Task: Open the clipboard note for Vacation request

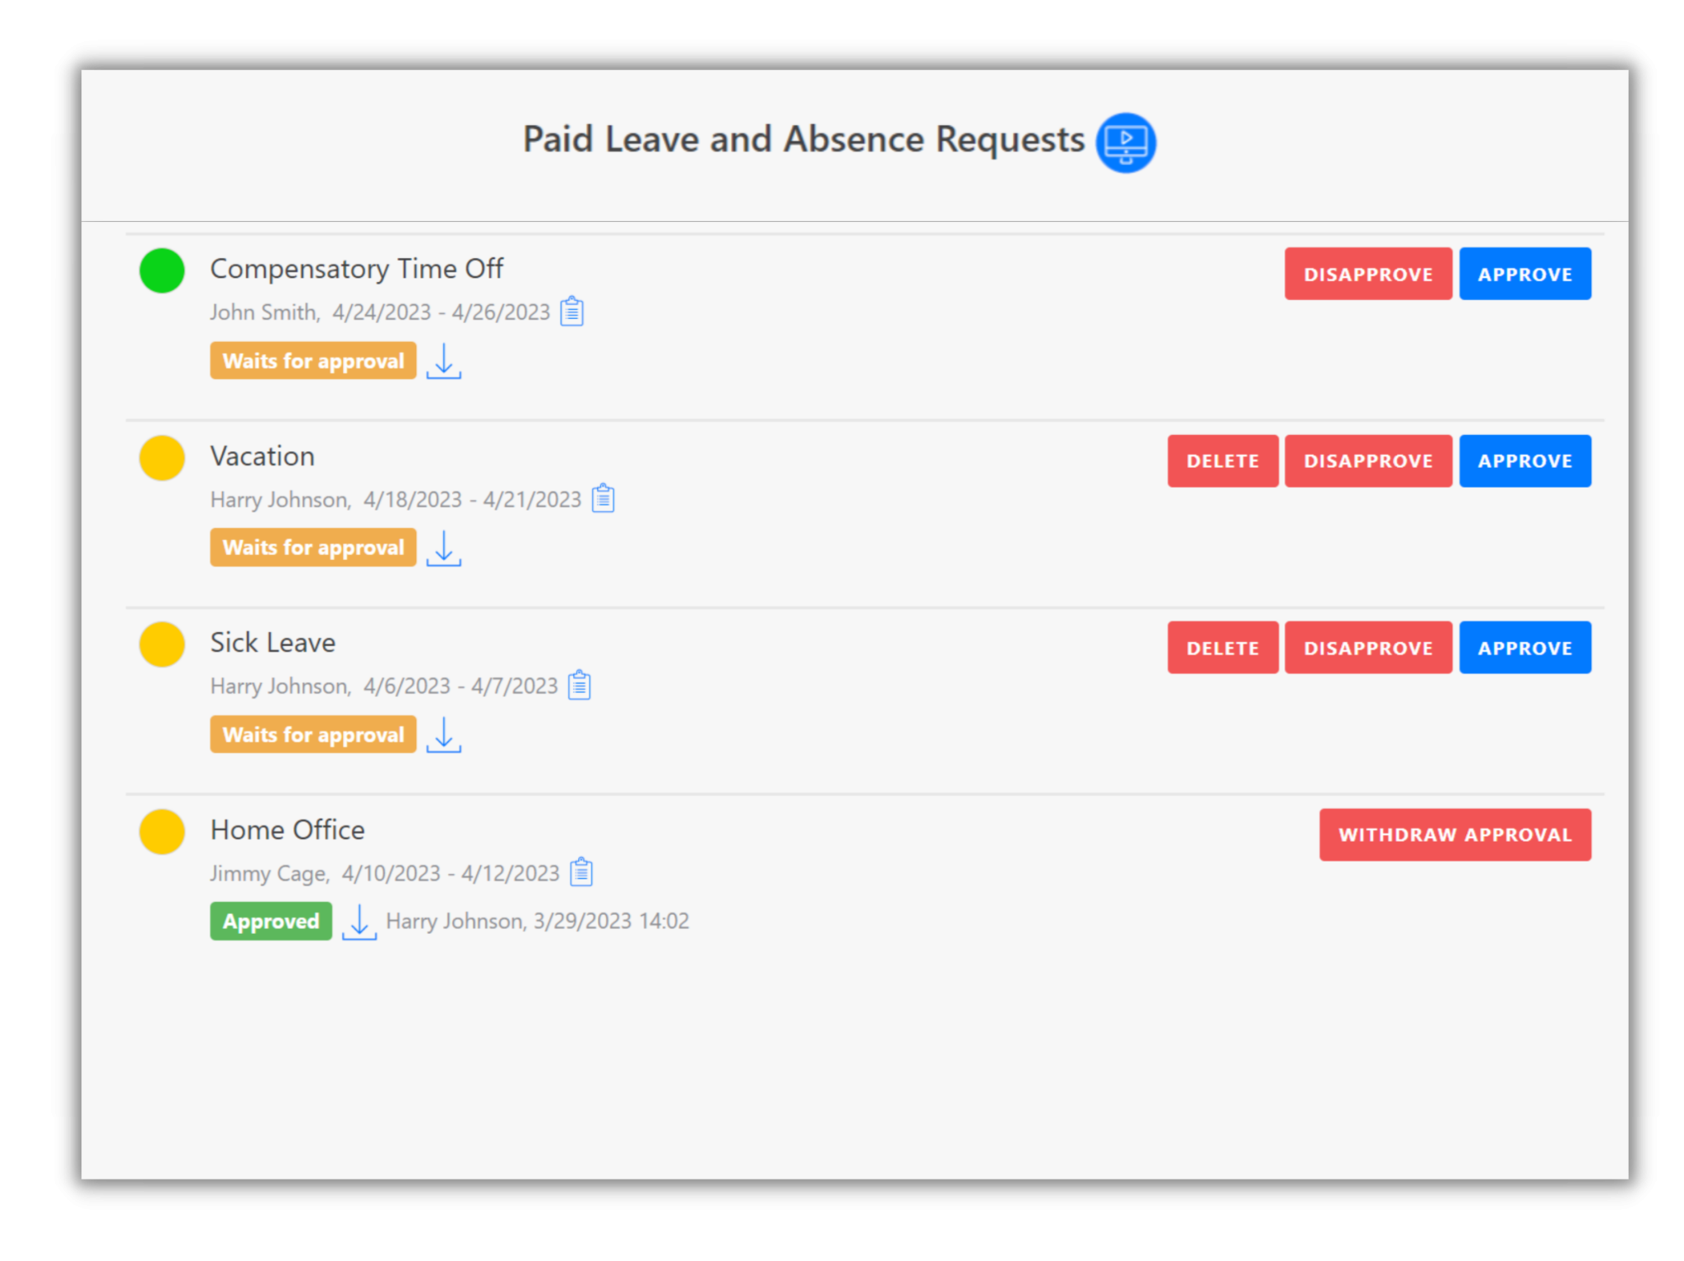Action: (x=603, y=498)
